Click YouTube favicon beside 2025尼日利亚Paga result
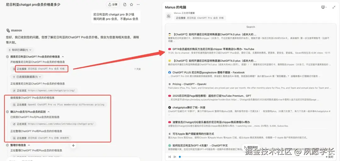This screenshot has height=161, width=340. pyautogui.click(x=170, y=96)
